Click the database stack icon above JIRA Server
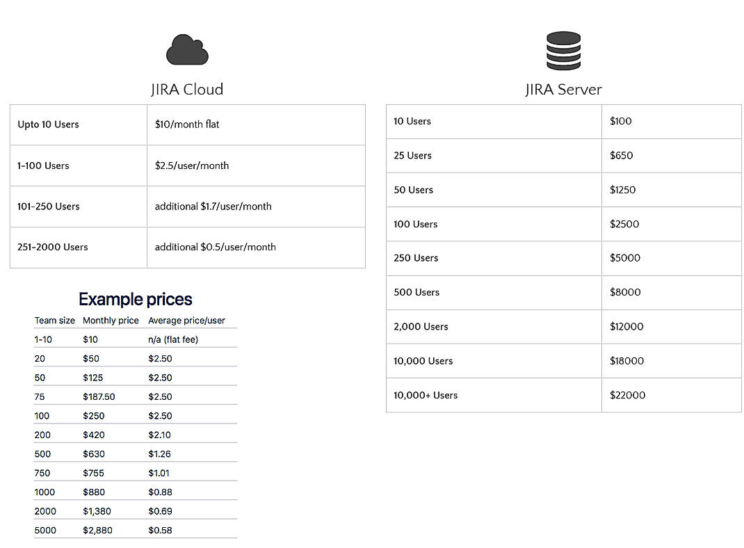Screen dimensions: 744x548 pyautogui.click(x=563, y=49)
